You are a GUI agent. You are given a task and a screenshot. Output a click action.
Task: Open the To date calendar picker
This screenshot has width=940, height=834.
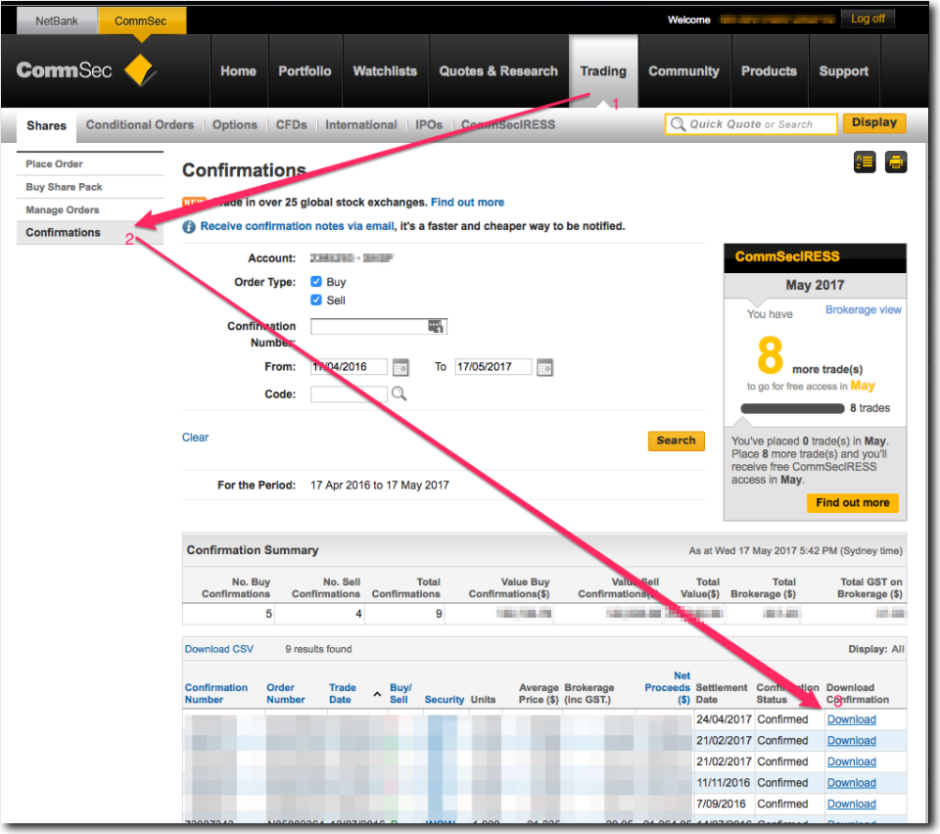click(544, 368)
